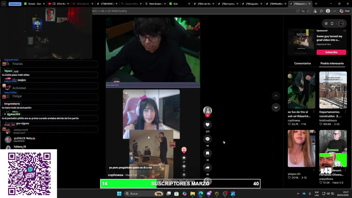Screen dimensions: 352x198
Task: Open options menu for the yhepez.00 video
Action: [314, 170]
